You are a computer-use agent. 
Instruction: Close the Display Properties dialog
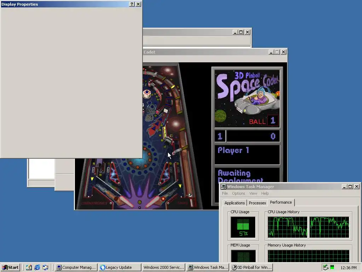click(x=138, y=4)
